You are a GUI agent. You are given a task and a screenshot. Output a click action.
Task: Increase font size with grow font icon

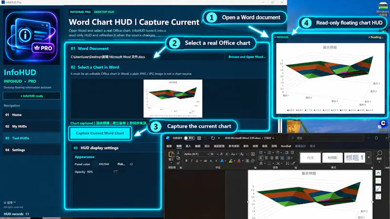222,154
